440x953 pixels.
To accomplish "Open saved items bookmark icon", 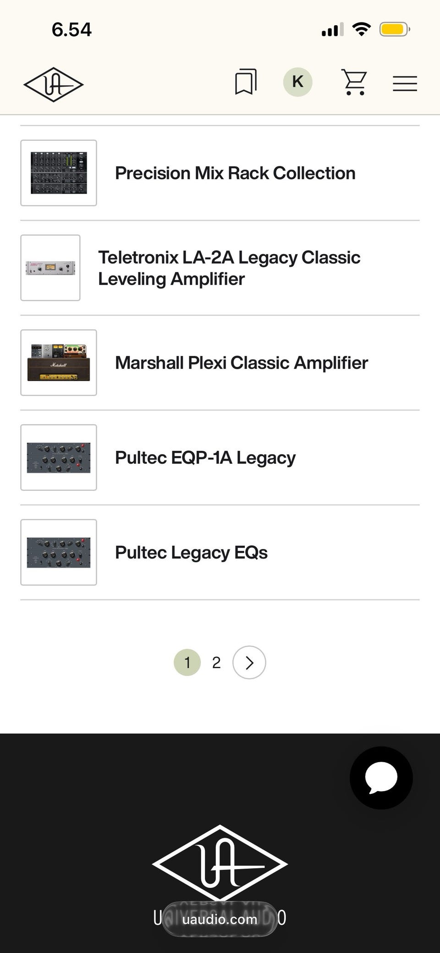I will pos(246,82).
